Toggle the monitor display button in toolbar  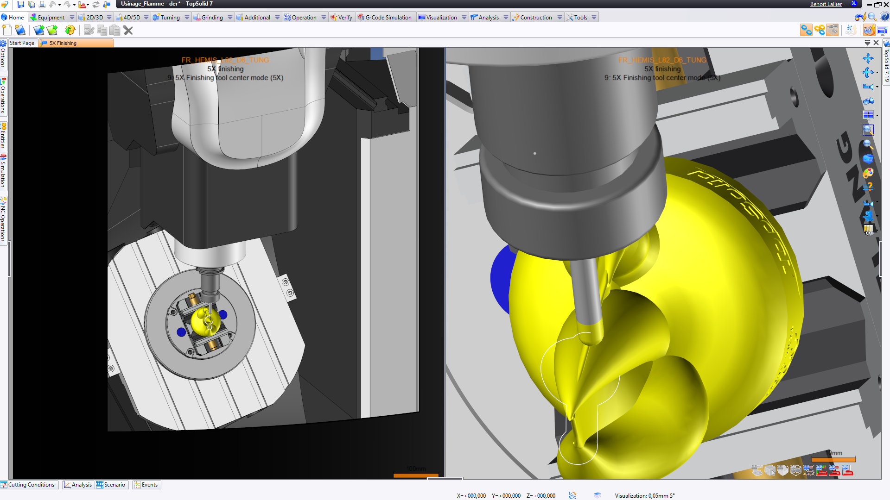click(x=882, y=30)
